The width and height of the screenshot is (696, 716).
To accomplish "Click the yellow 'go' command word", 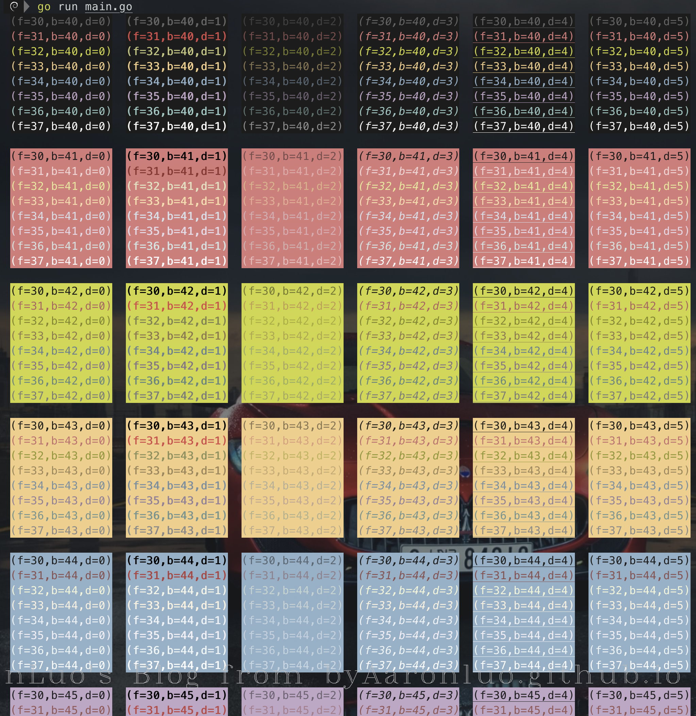I will coord(44,6).
